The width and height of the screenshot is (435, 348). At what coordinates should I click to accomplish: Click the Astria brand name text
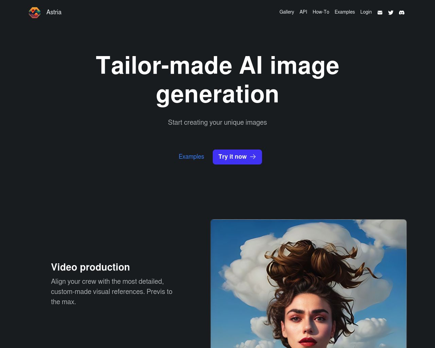(x=54, y=12)
